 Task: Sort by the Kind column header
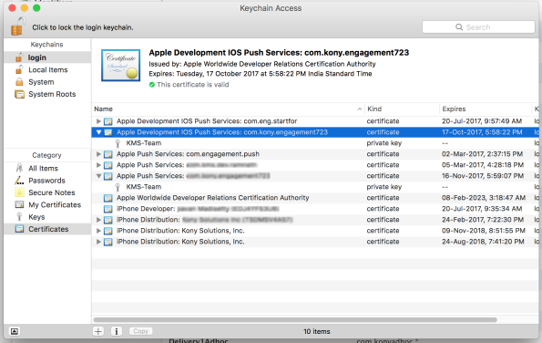click(402, 109)
